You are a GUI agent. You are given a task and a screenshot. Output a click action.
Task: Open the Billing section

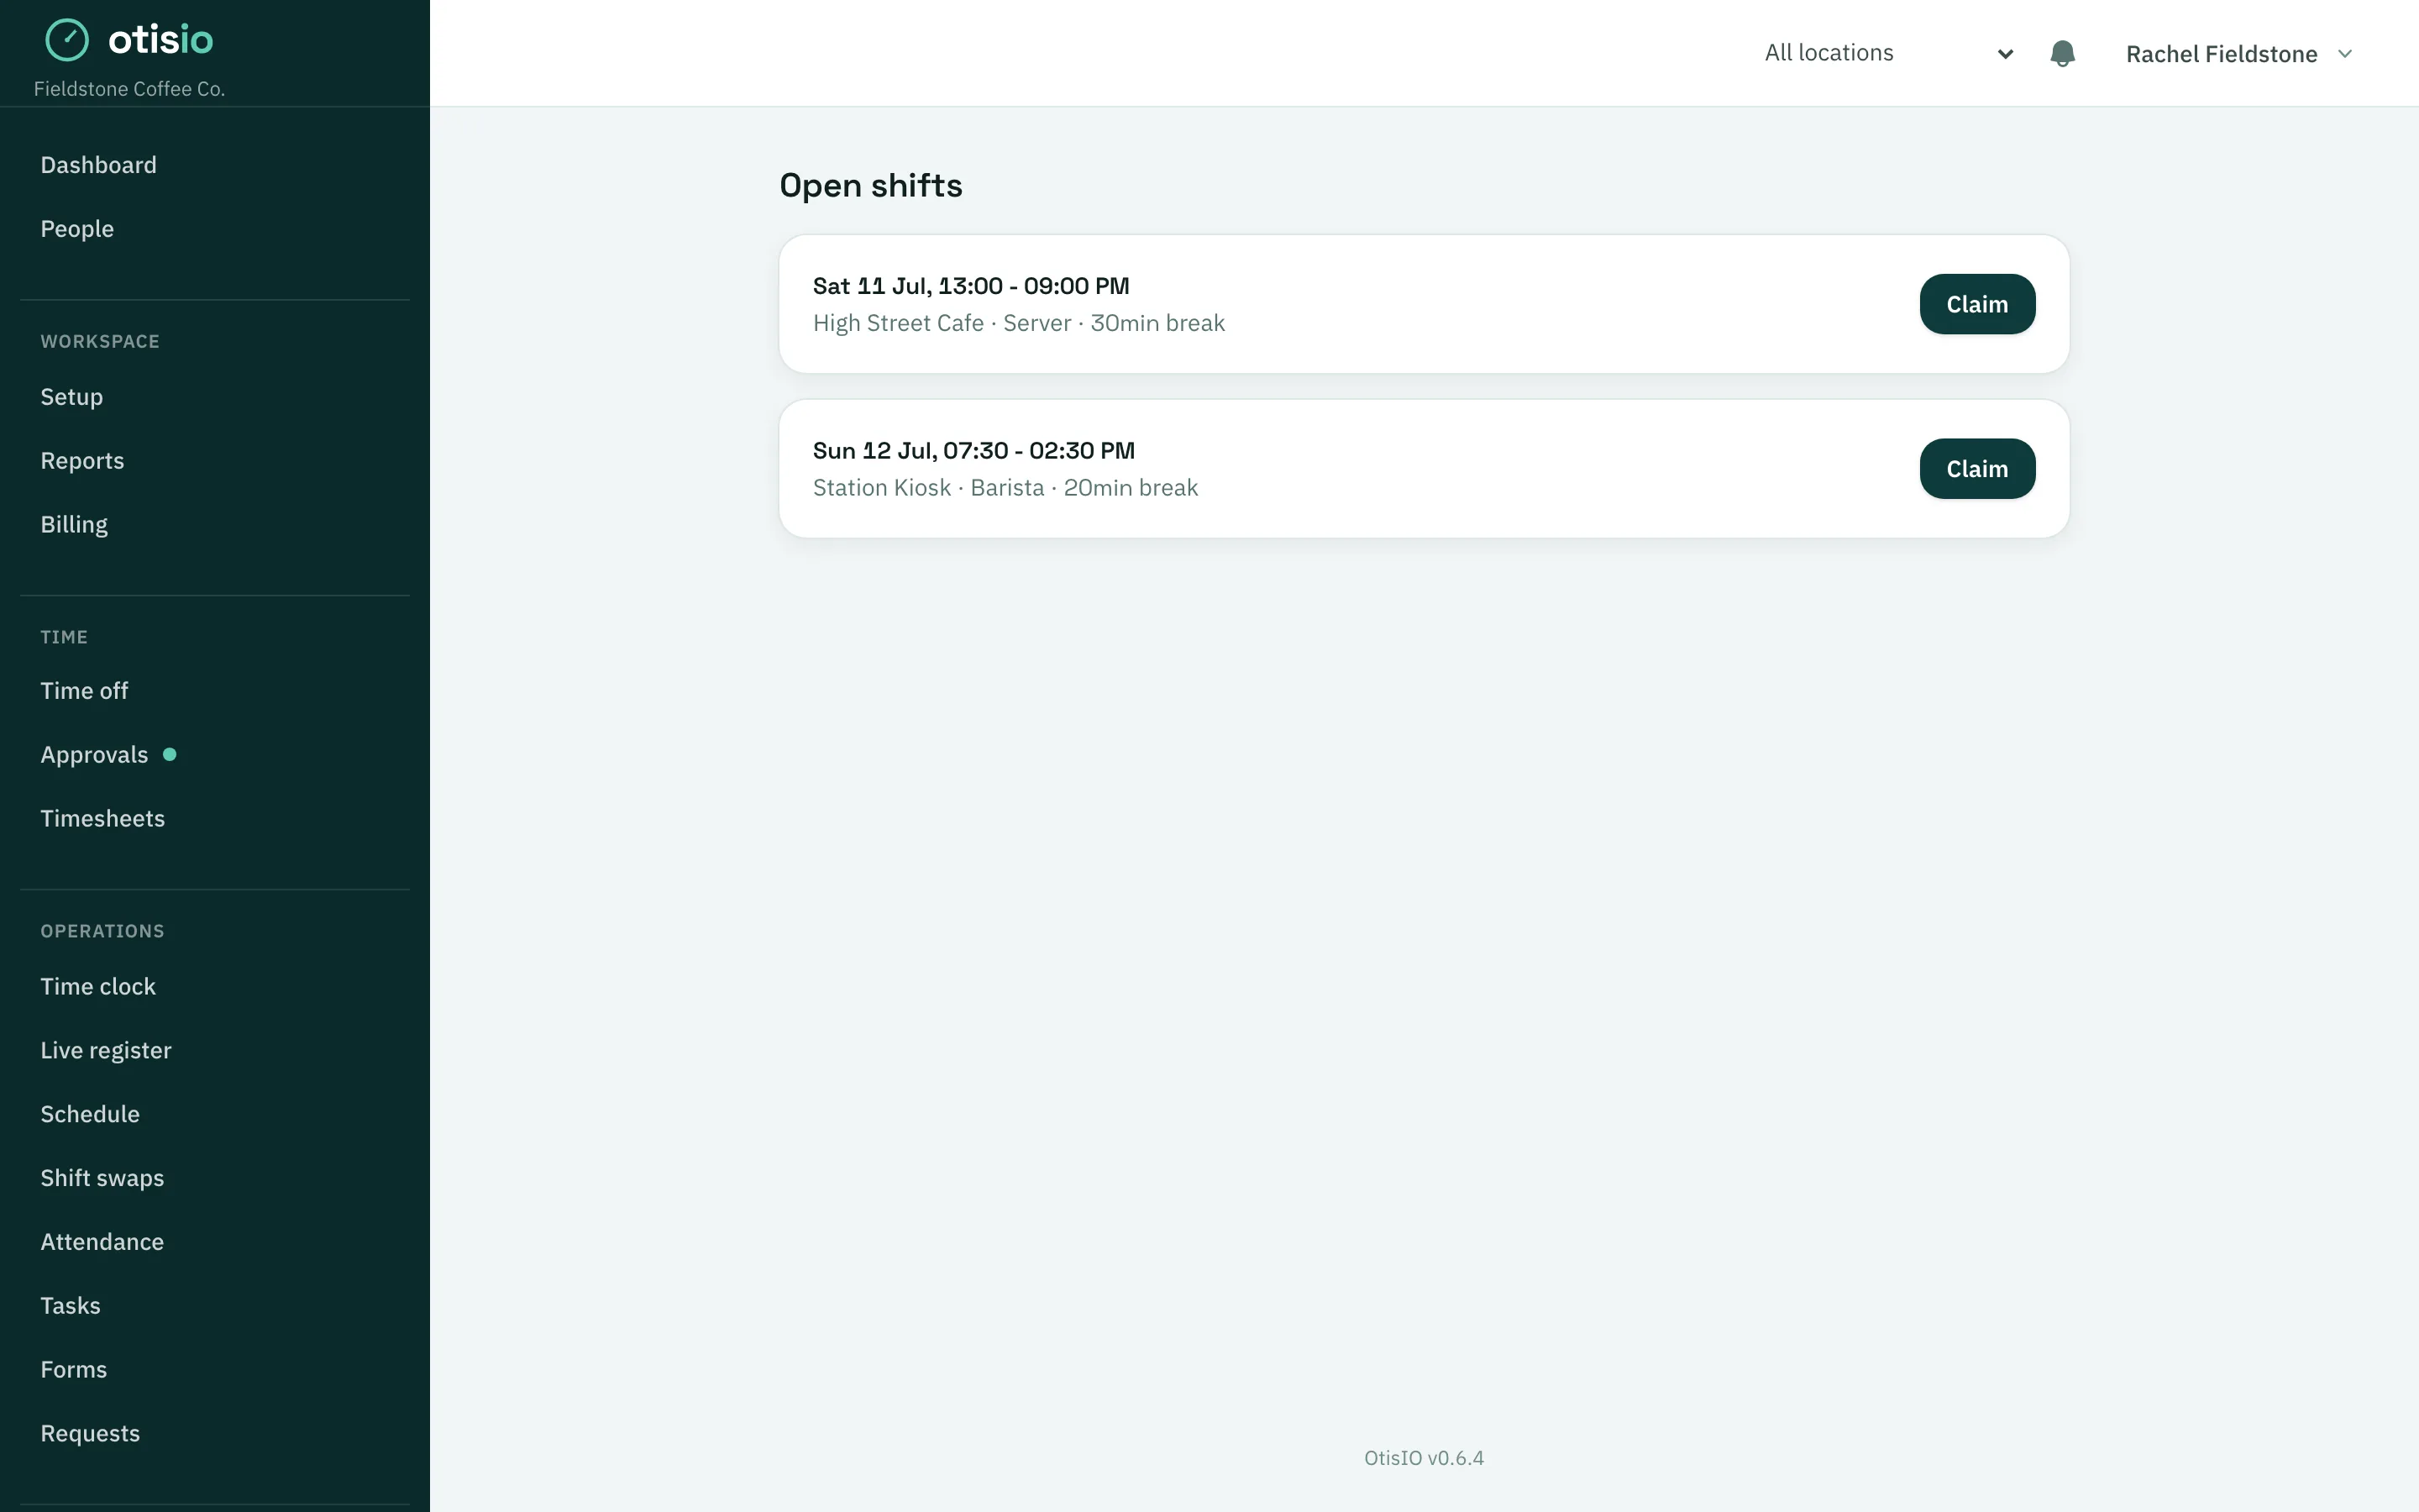[74, 525]
